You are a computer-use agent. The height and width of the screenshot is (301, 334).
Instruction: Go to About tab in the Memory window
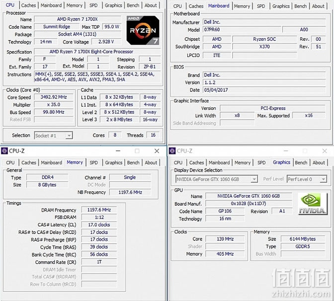(x=151, y=162)
